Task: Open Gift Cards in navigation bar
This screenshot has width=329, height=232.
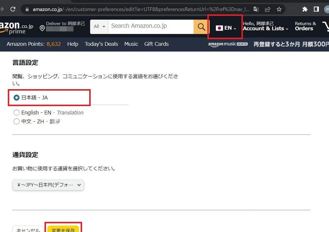Action: (x=156, y=44)
